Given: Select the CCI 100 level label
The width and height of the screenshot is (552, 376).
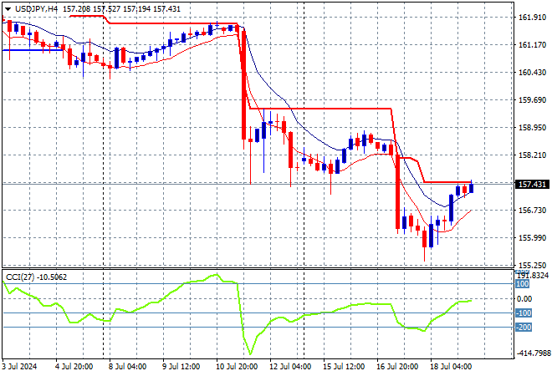Looking at the screenshot, I should point(523,284).
